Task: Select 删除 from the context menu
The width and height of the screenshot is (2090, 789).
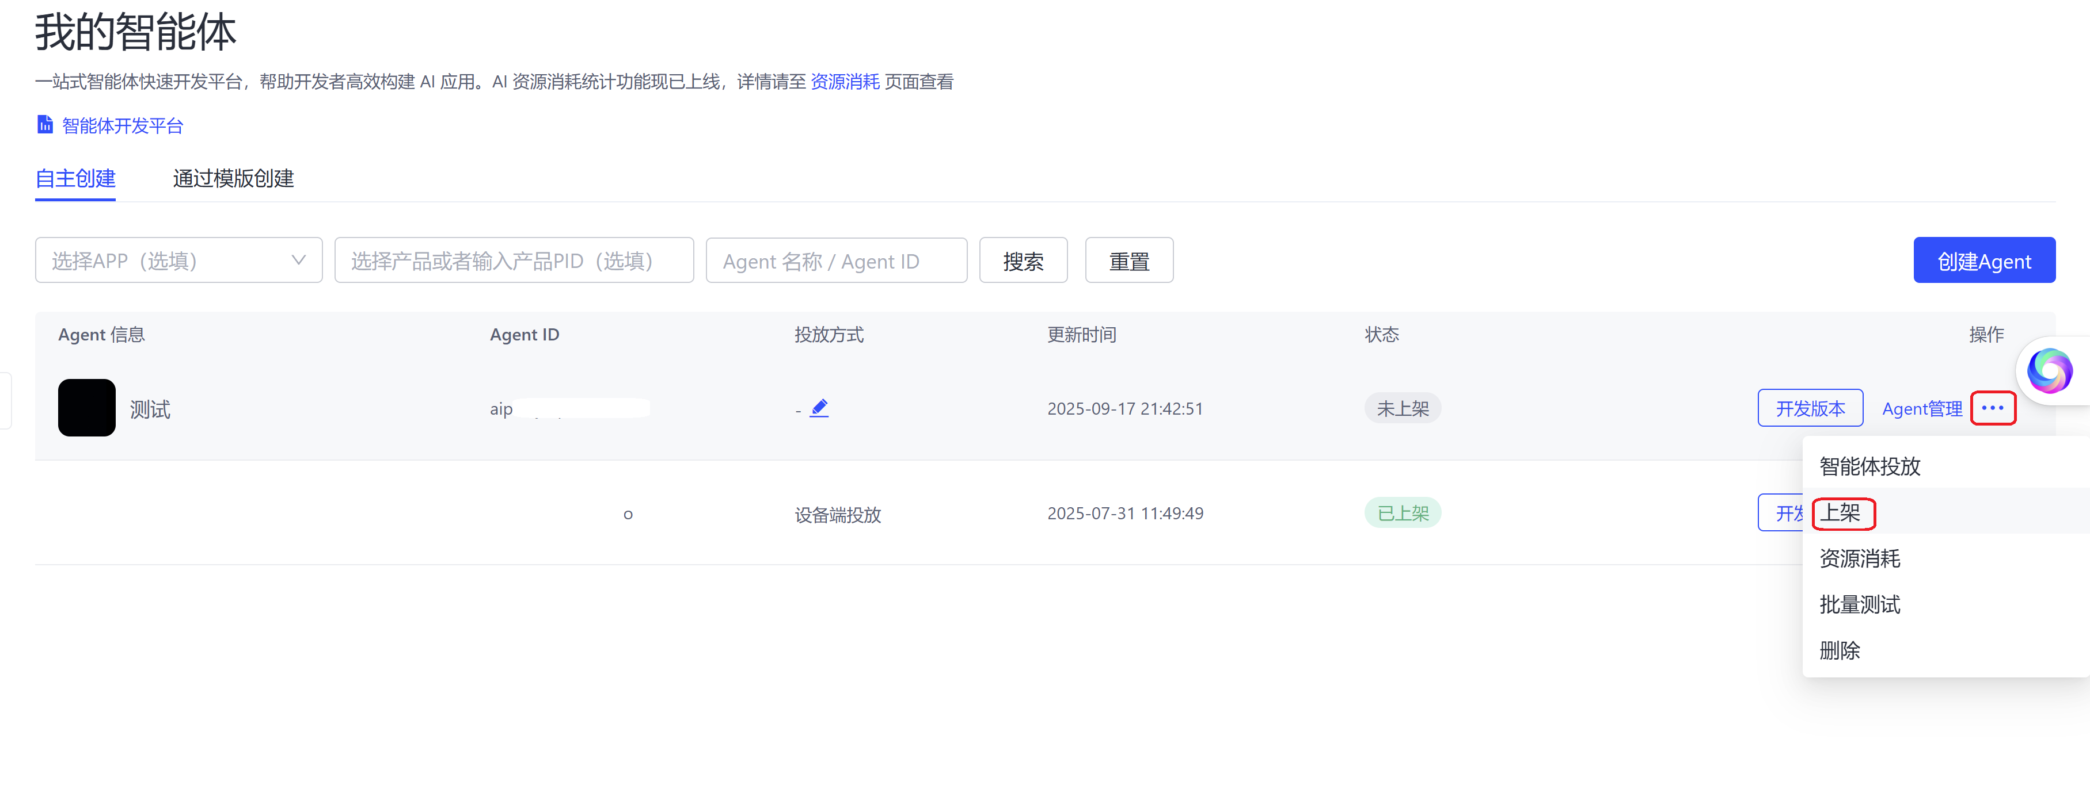Action: (x=1840, y=650)
